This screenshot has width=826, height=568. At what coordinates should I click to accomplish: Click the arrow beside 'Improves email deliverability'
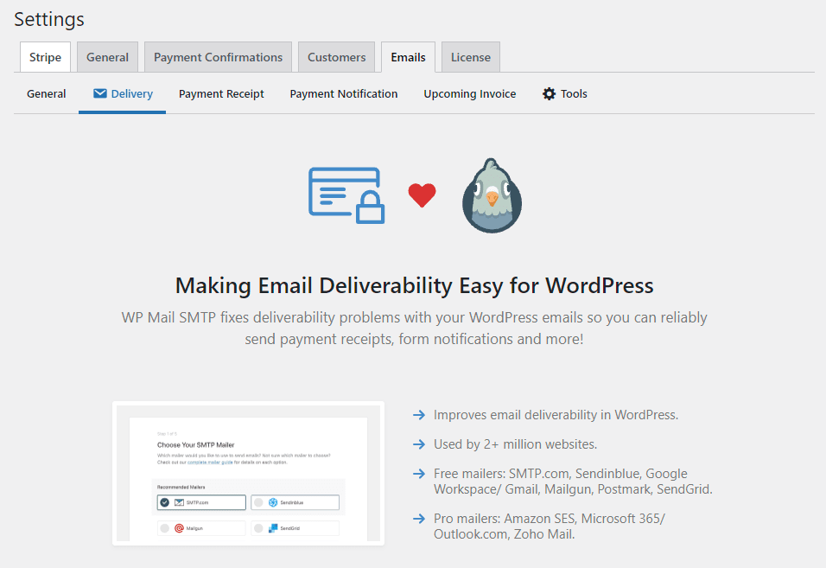click(419, 415)
